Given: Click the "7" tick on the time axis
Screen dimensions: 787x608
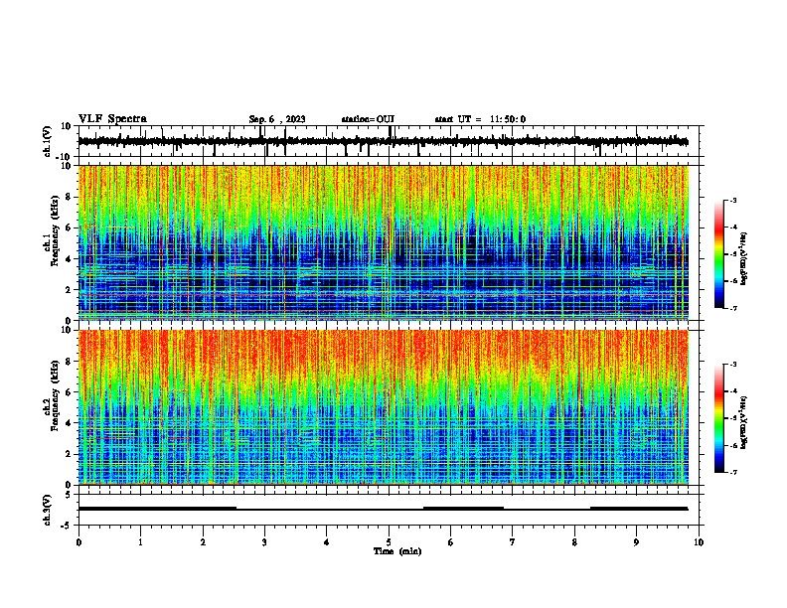Looking at the screenshot, I should pyautogui.click(x=513, y=542).
